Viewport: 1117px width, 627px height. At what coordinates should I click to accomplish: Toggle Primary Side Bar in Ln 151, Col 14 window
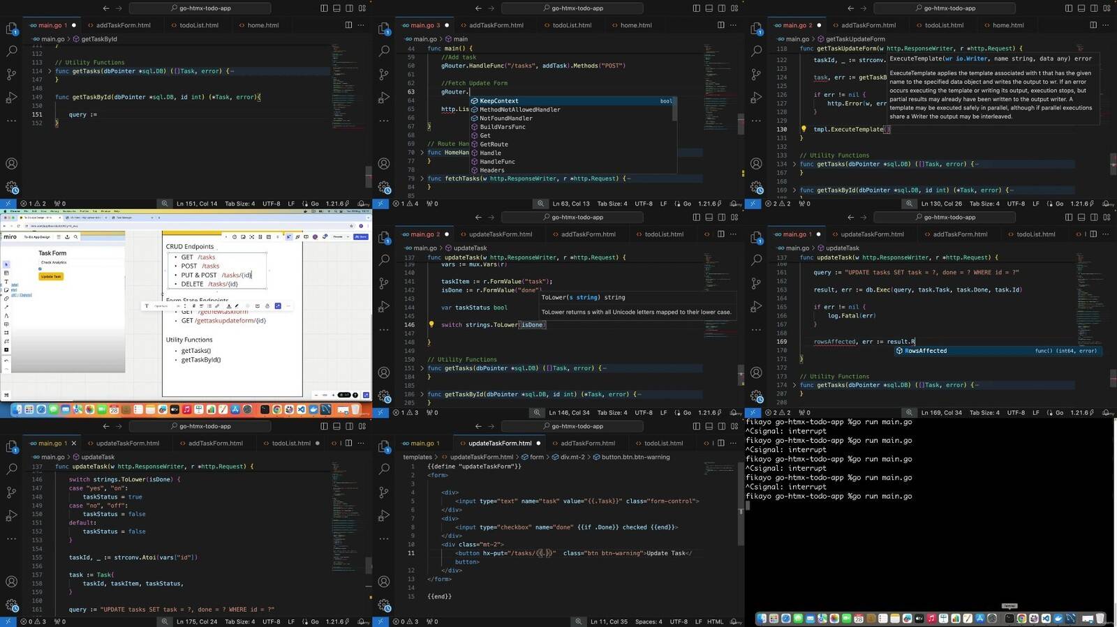point(324,8)
